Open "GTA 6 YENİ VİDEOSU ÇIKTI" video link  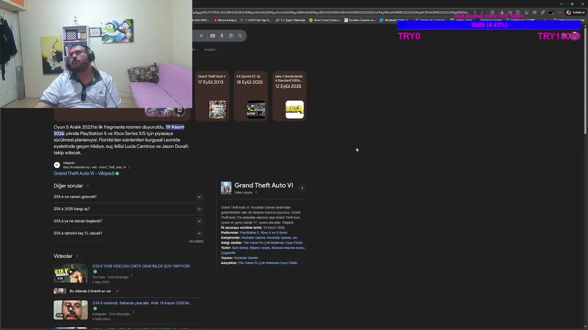[141, 266]
